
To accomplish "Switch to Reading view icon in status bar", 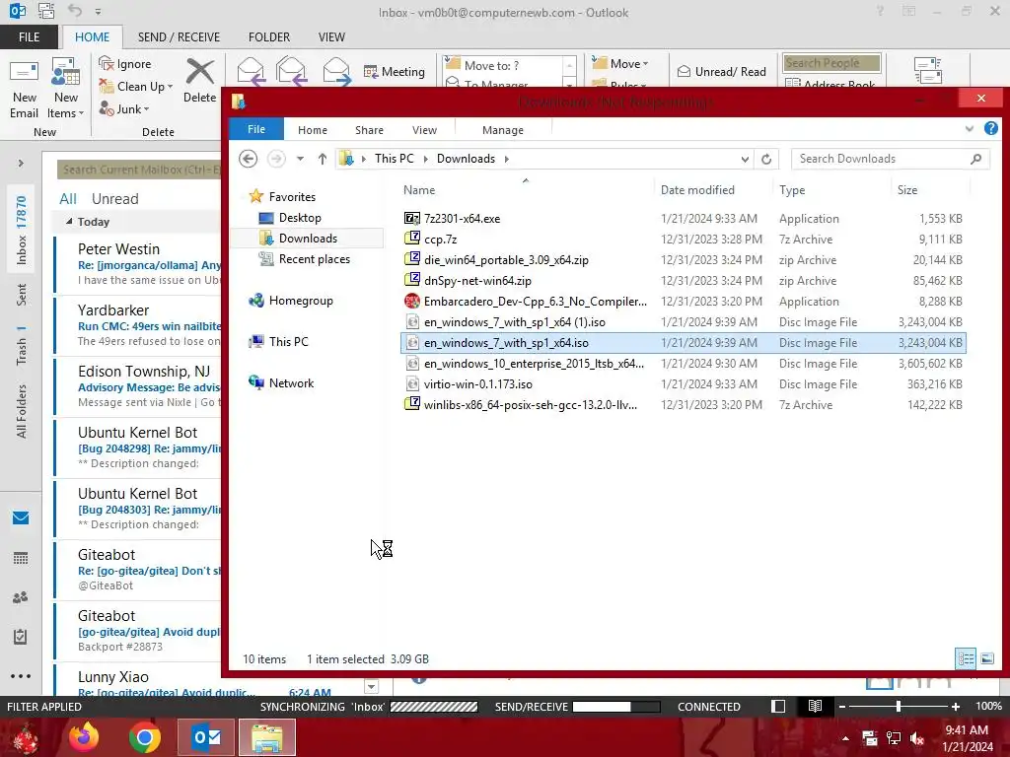I will pyautogui.click(x=815, y=706).
